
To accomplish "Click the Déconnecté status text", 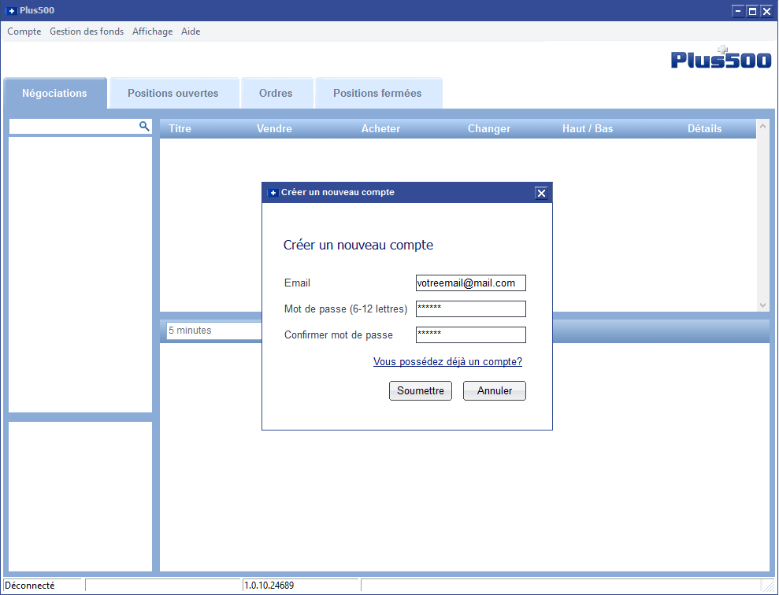I will pyautogui.click(x=30, y=586).
